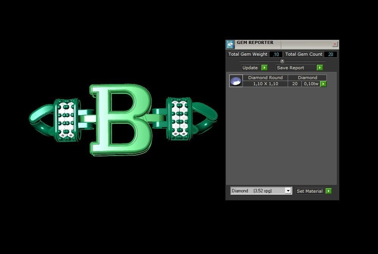Collapse the panel with the round arrow toggle
The image size is (378, 254).
pyautogui.click(x=282, y=61)
